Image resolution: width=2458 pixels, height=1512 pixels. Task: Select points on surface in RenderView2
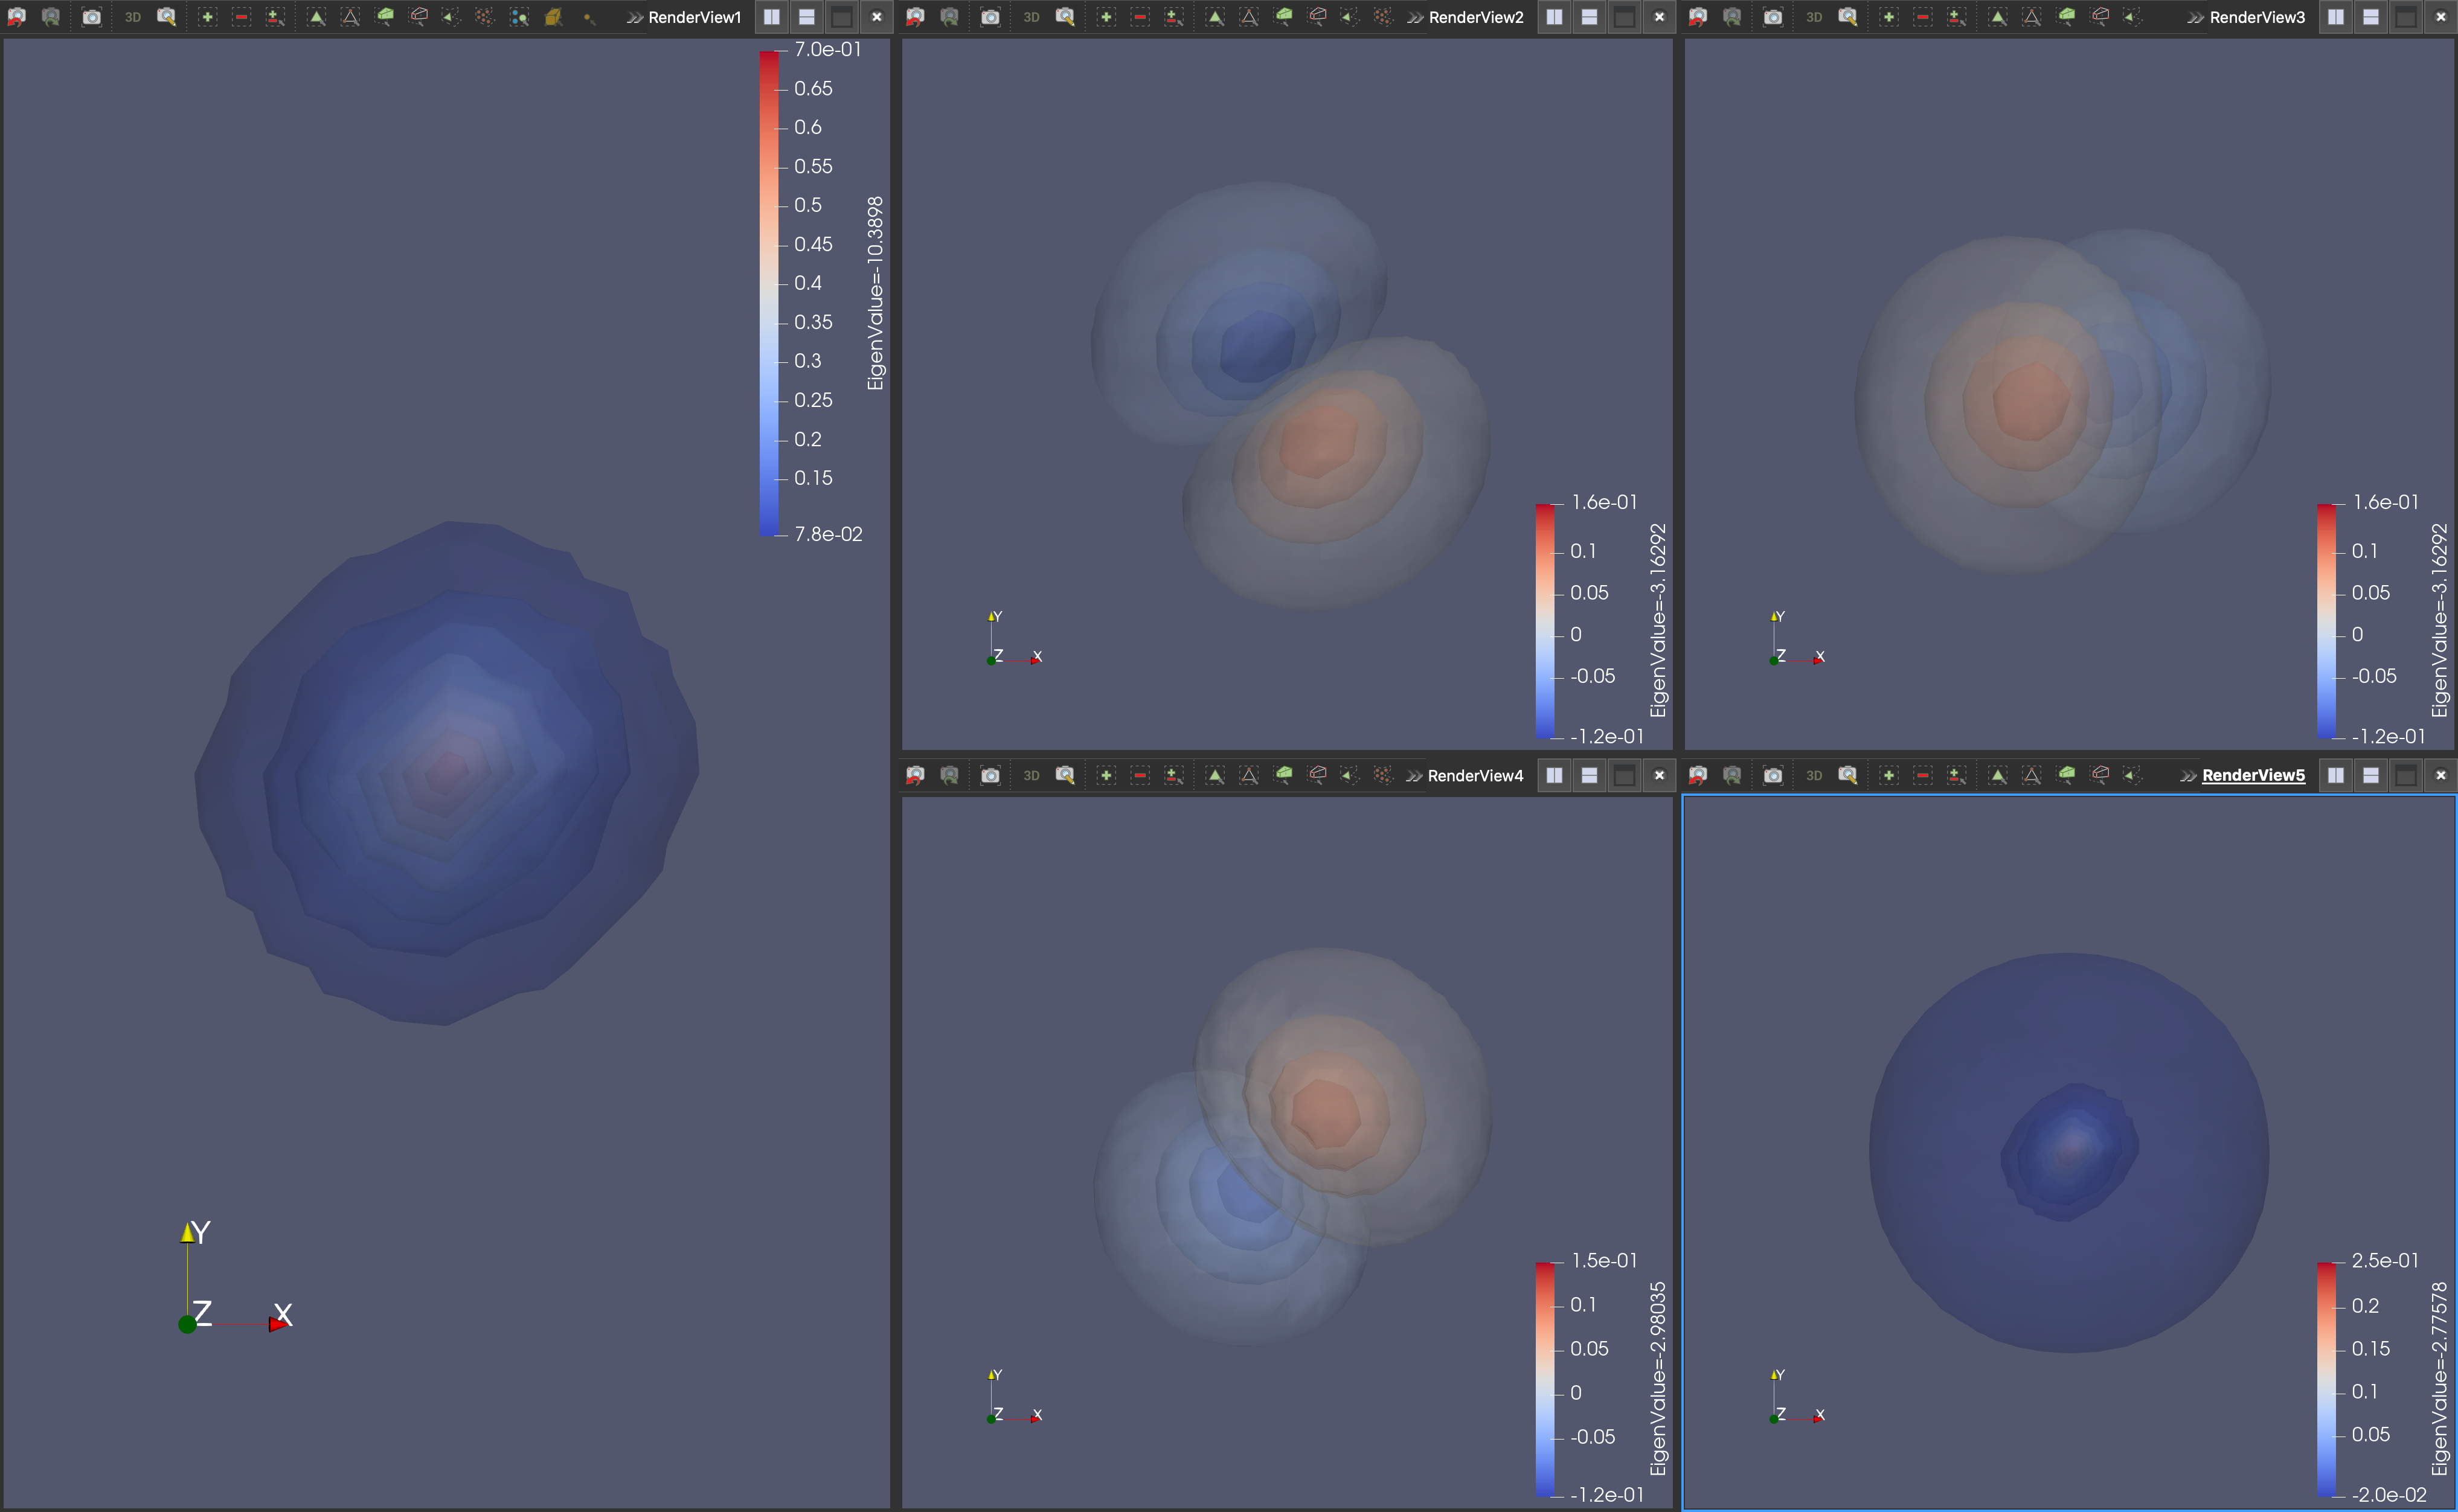tap(1249, 17)
